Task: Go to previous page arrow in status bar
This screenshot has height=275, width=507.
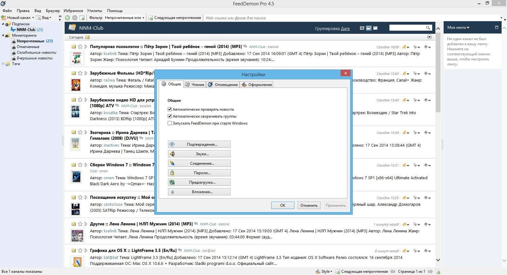Action: point(393,271)
